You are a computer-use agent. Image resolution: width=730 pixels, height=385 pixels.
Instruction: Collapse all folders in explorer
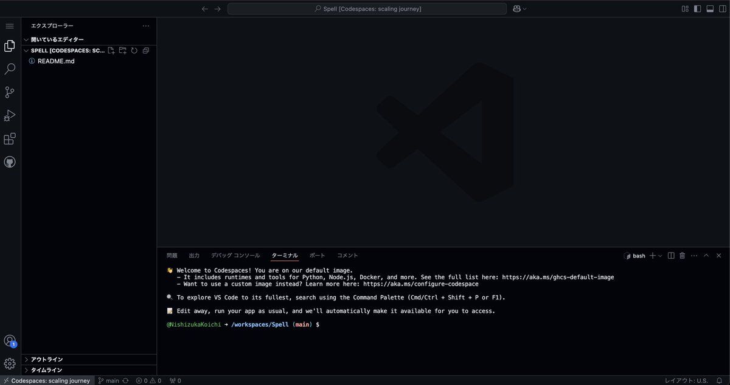(145, 50)
